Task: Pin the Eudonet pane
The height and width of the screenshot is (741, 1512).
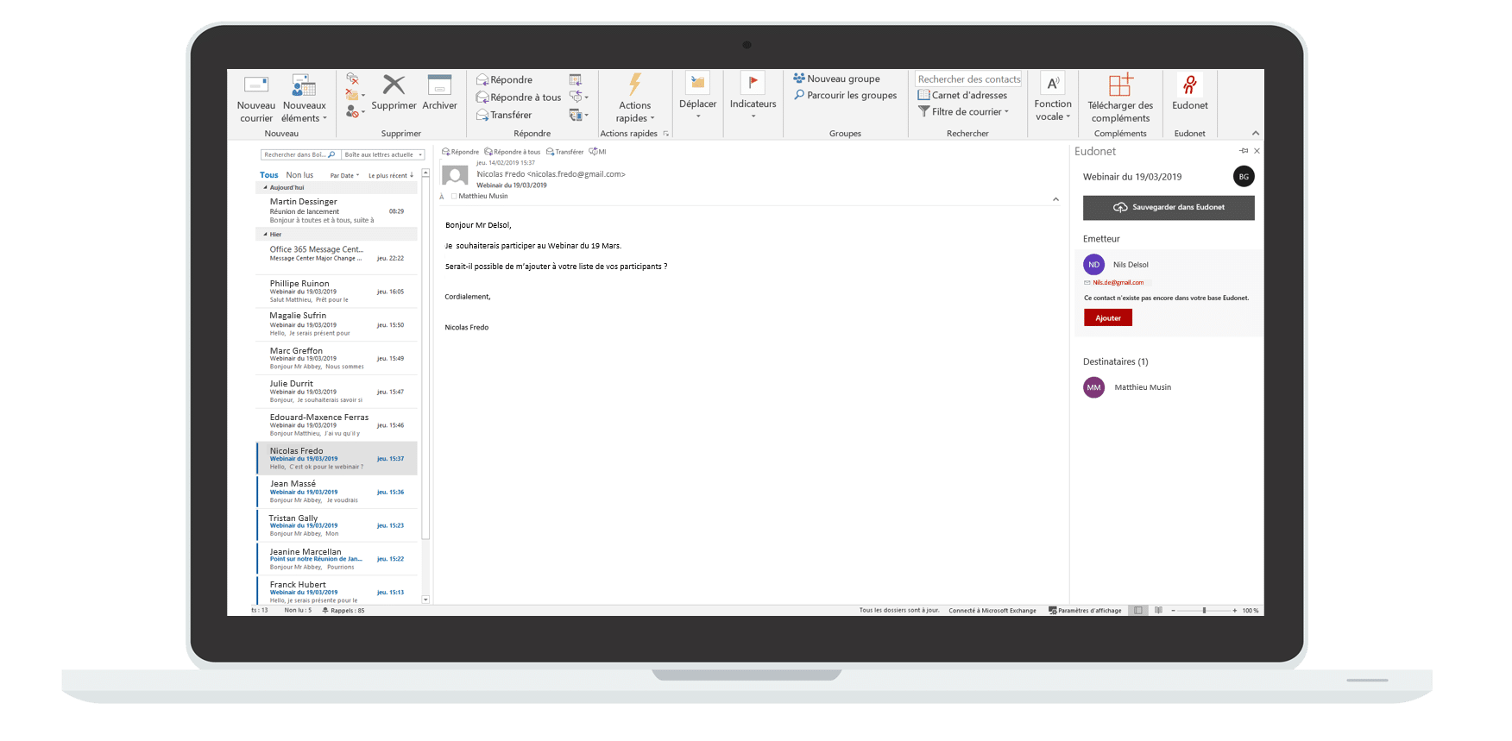Action: coord(1244,151)
